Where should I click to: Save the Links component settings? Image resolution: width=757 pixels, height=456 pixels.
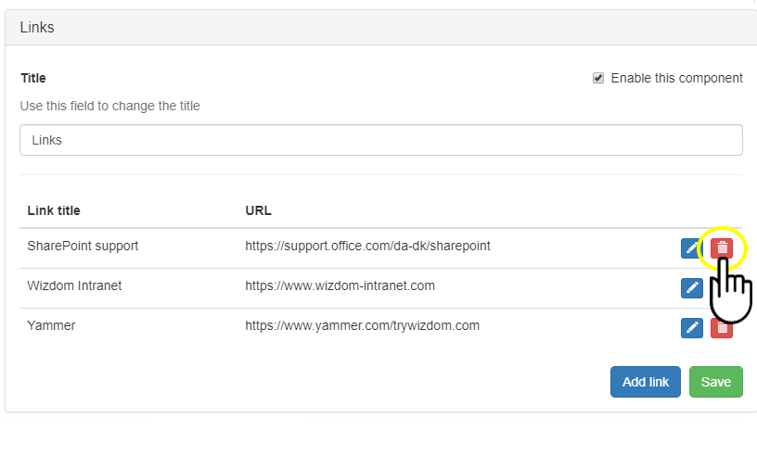click(x=715, y=382)
